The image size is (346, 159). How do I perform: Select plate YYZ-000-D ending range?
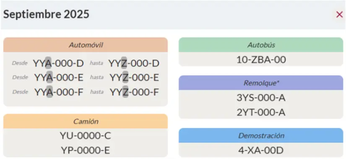(134, 63)
